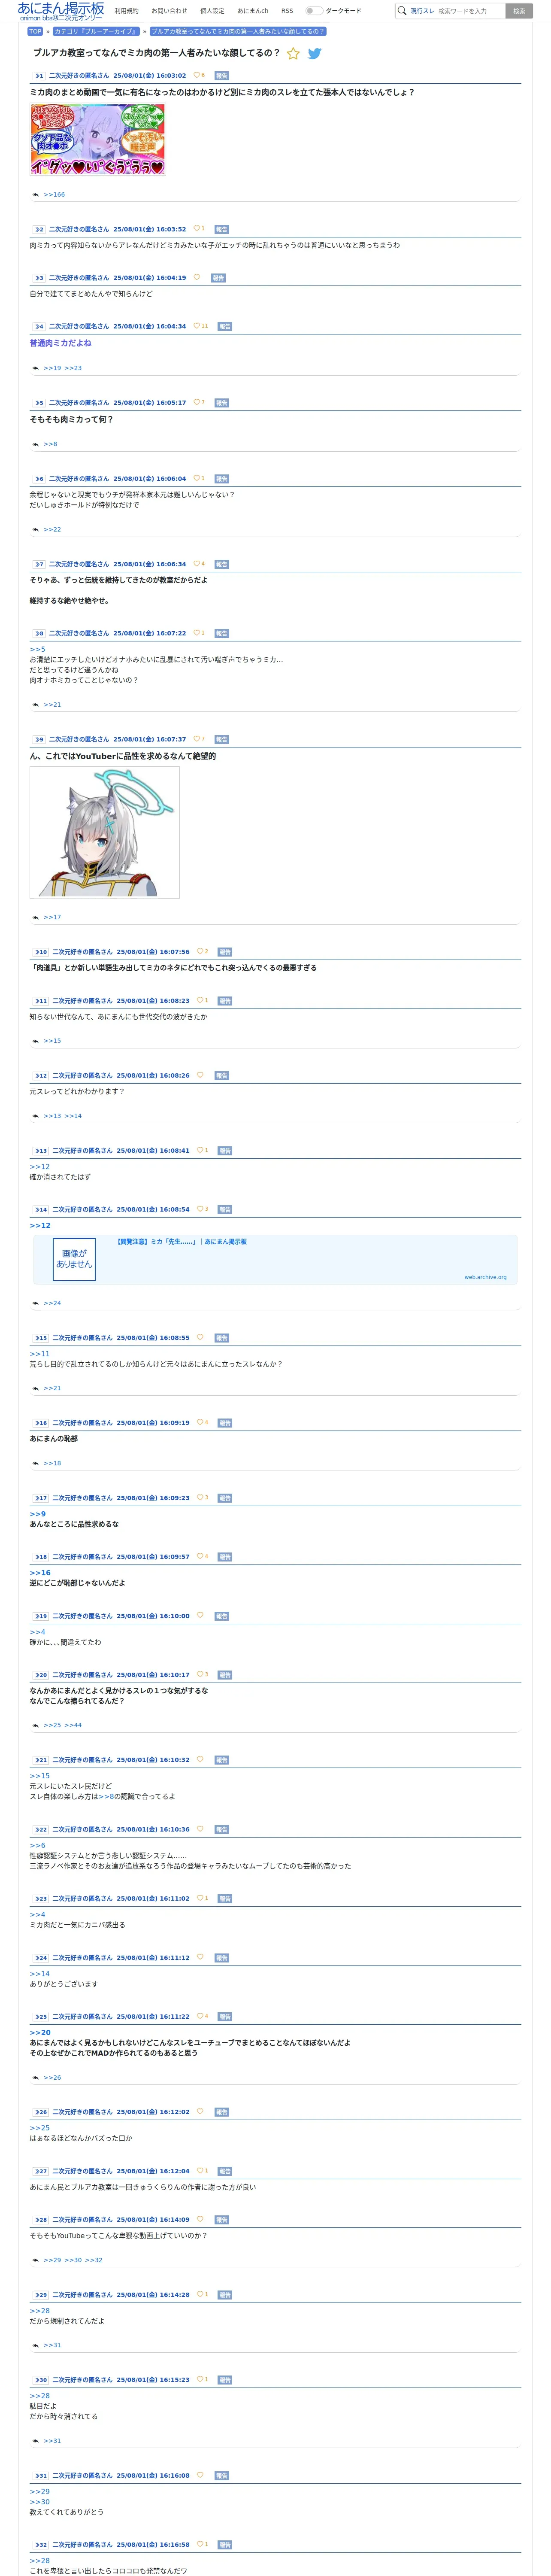This screenshot has height=2576, width=551.
Task: Click anchor >>20 inside post 25
Action: tap(40, 2033)
